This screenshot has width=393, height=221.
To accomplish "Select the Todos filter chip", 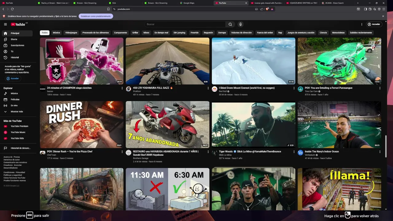I will pyautogui.click(x=45, y=33).
